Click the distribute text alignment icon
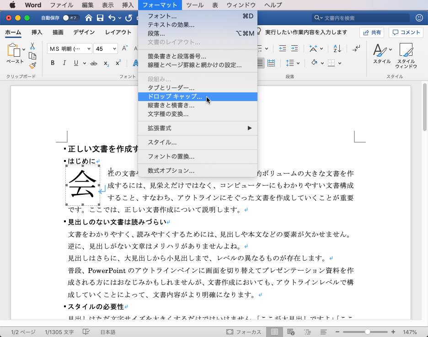The width and height of the screenshot is (428, 337). [271, 63]
